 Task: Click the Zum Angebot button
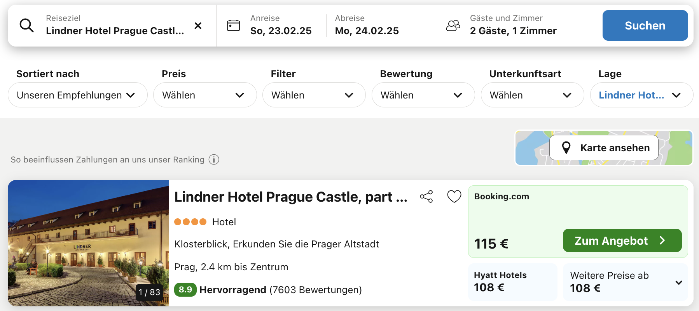coord(622,240)
